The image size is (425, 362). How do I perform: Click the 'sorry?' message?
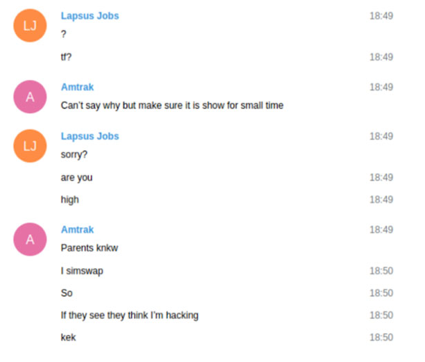pyautogui.click(x=74, y=154)
